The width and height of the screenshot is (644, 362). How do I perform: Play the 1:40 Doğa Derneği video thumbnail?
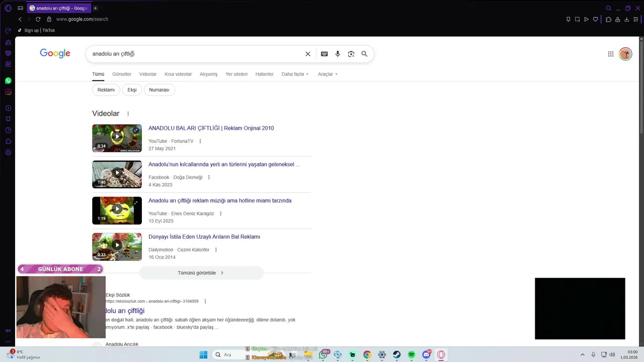(x=117, y=174)
